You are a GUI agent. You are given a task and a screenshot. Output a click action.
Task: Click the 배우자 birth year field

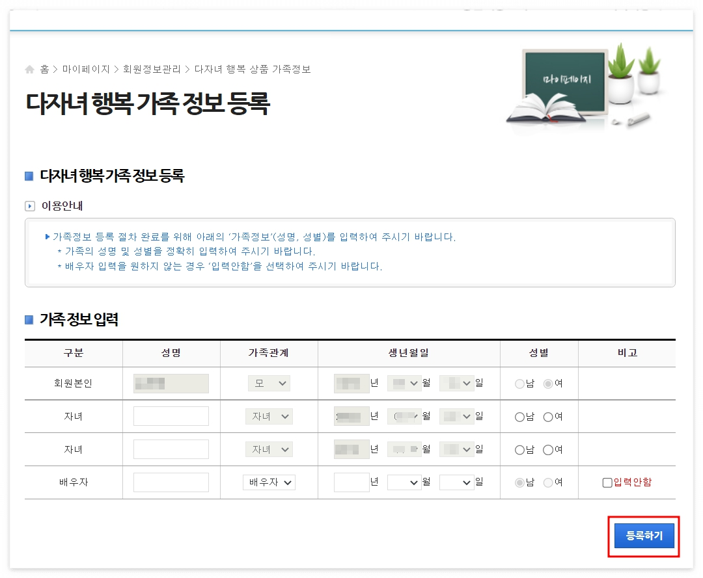click(351, 482)
